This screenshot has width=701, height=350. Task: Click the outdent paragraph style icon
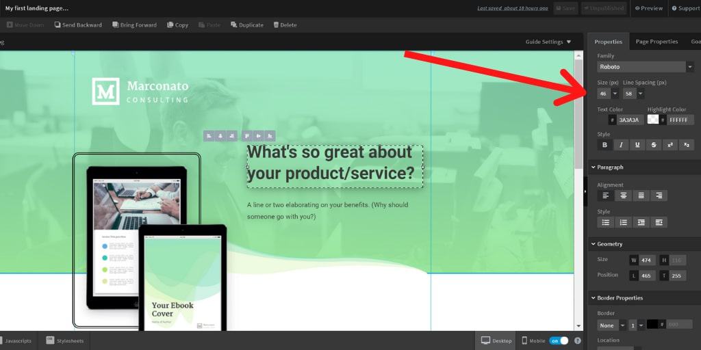point(641,222)
